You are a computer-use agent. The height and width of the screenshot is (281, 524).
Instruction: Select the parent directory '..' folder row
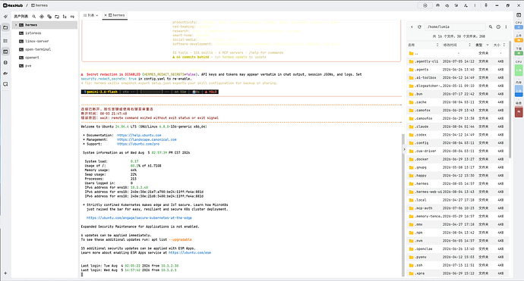[x=458, y=53]
